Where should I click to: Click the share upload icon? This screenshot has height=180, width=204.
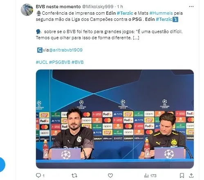click(x=191, y=175)
